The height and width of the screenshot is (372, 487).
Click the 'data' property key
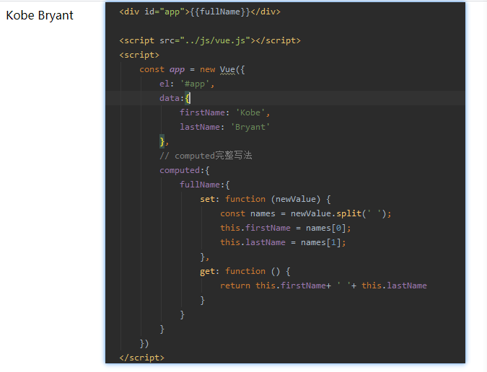(x=170, y=98)
